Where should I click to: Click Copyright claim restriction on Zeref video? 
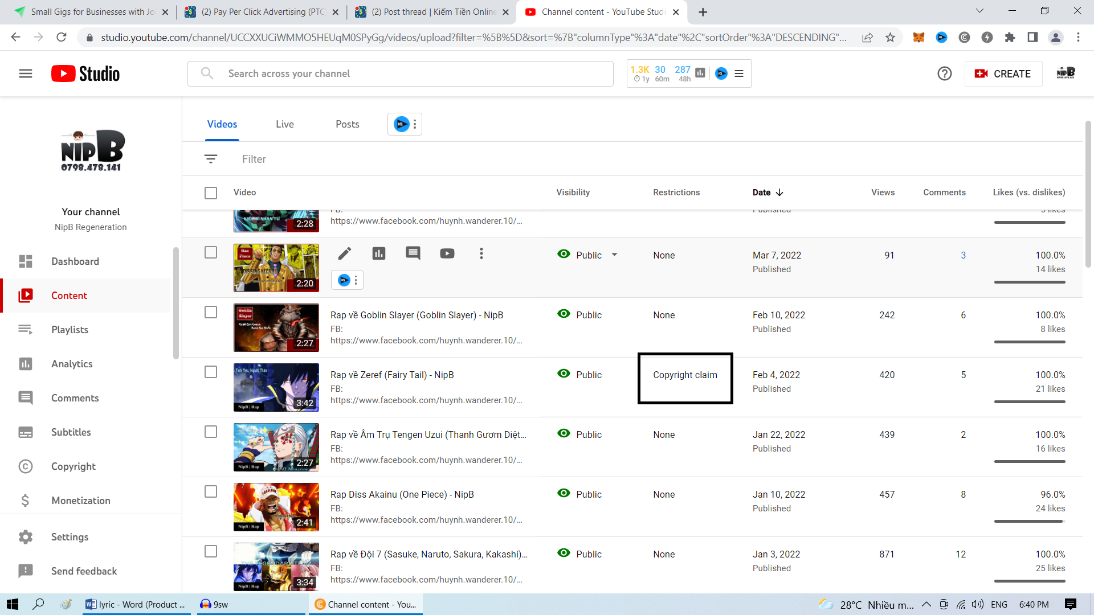pos(685,375)
